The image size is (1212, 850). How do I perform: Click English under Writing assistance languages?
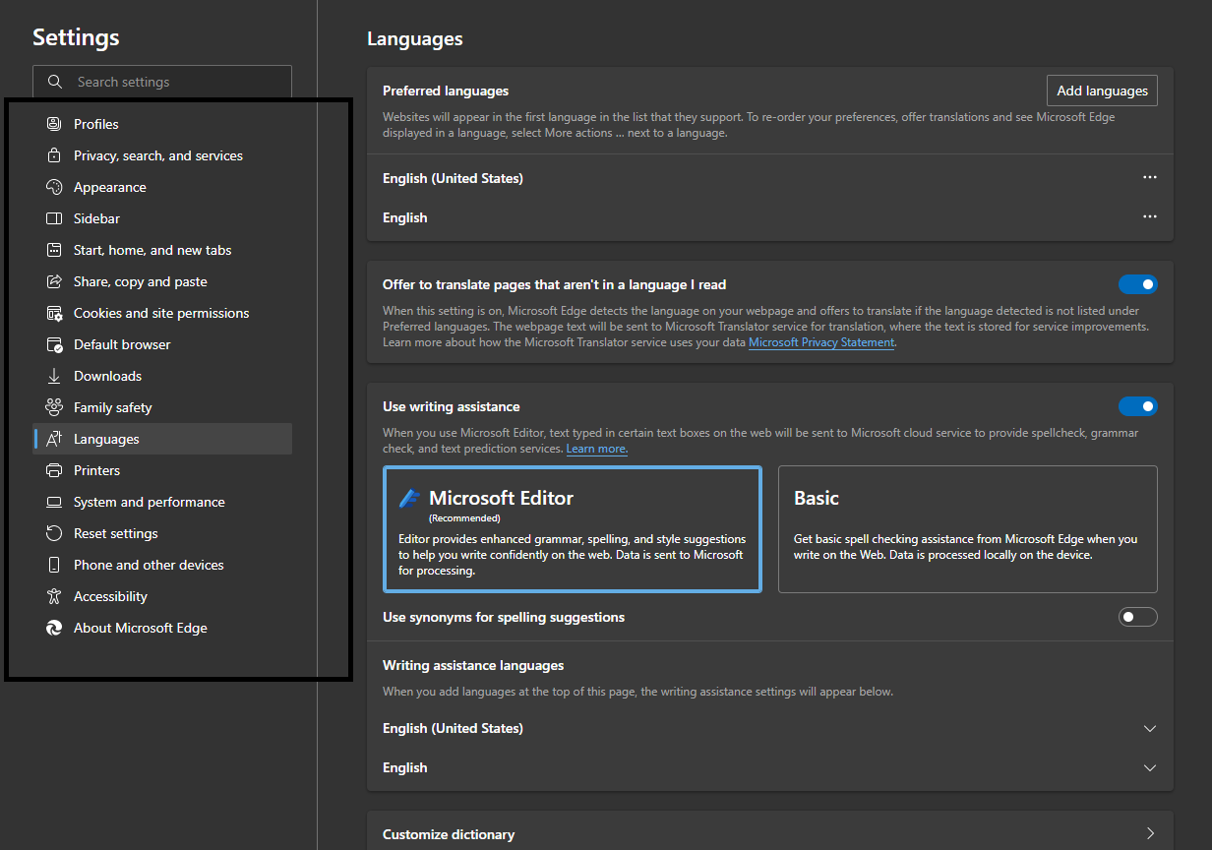pyautogui.click(x=405, y=767)
